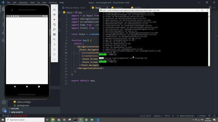218x122 pixels.
Task: Take an emulator screenshot with camera icon
Action: coord(54,34)
